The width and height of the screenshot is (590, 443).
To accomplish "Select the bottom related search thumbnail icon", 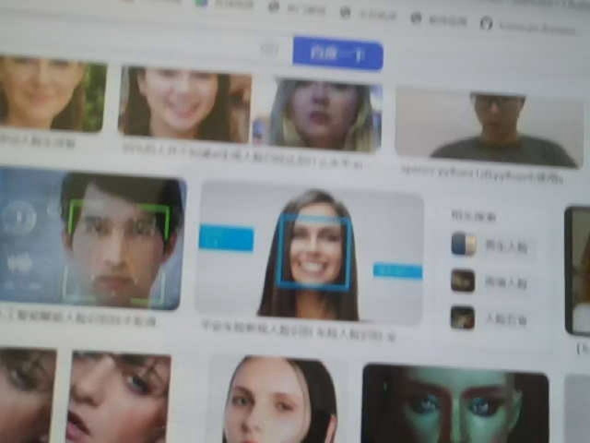I will tap(463, 317).
